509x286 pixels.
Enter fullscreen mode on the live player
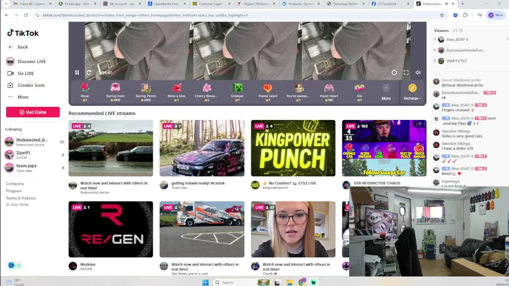[406, 73]
